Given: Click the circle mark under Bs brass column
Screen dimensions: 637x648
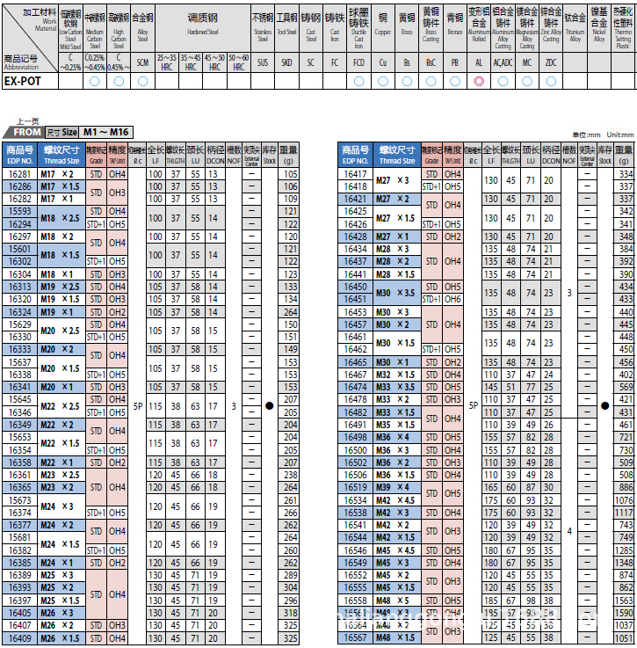Looking at the screenshot, I should (x=407, y=82).
